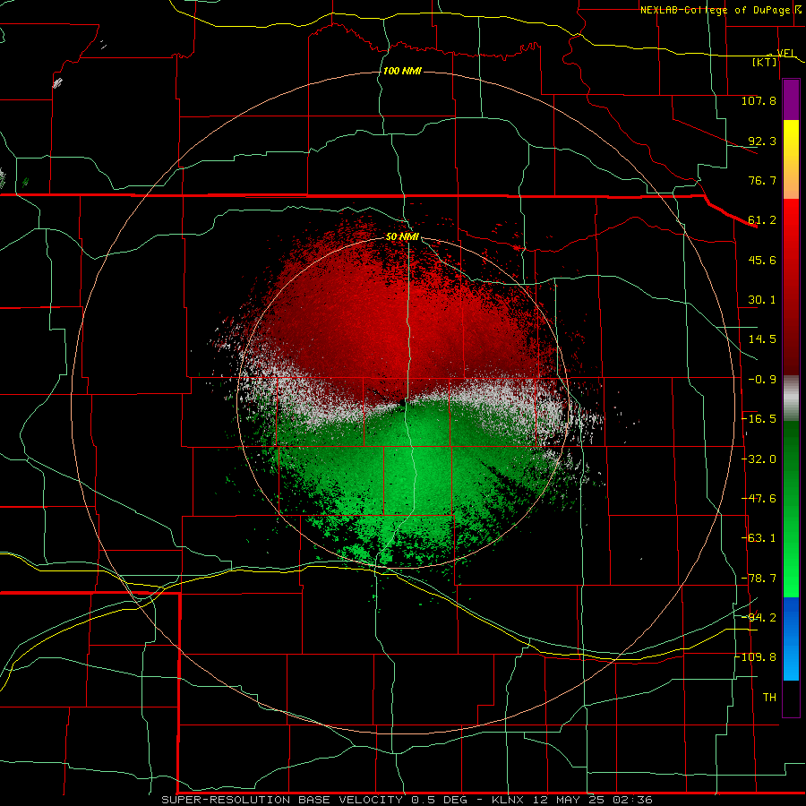Pick the purple segment of the color bar
This screenshot has height=806, width=806.
791,99
